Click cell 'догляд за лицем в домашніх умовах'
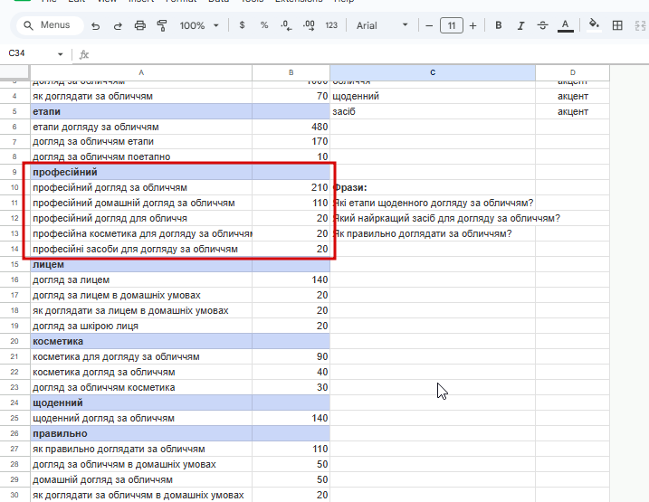 point(141,295)
